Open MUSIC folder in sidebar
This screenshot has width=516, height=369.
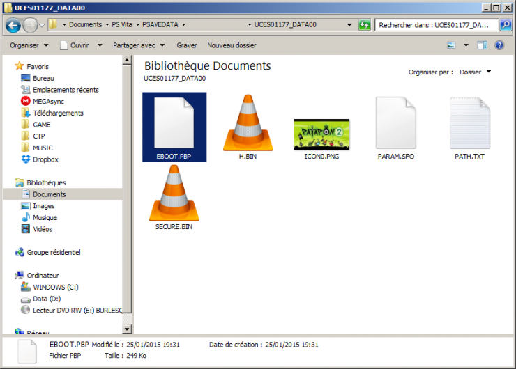pyautogui.click(x=37, y=148)
